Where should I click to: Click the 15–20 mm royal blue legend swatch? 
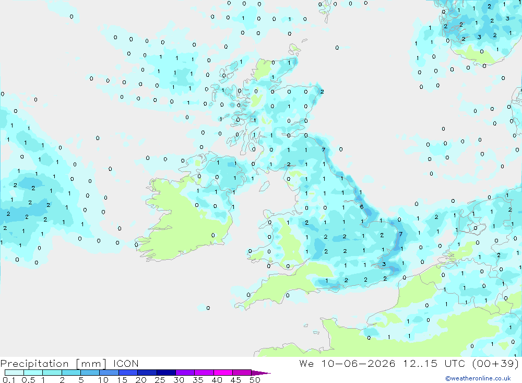pos(128,373)
